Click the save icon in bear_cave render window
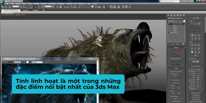 tap(3, 62)
